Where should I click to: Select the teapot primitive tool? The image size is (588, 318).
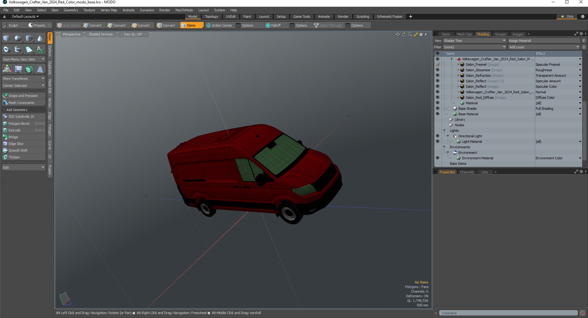pyautogui.click(x=18, y=49)
